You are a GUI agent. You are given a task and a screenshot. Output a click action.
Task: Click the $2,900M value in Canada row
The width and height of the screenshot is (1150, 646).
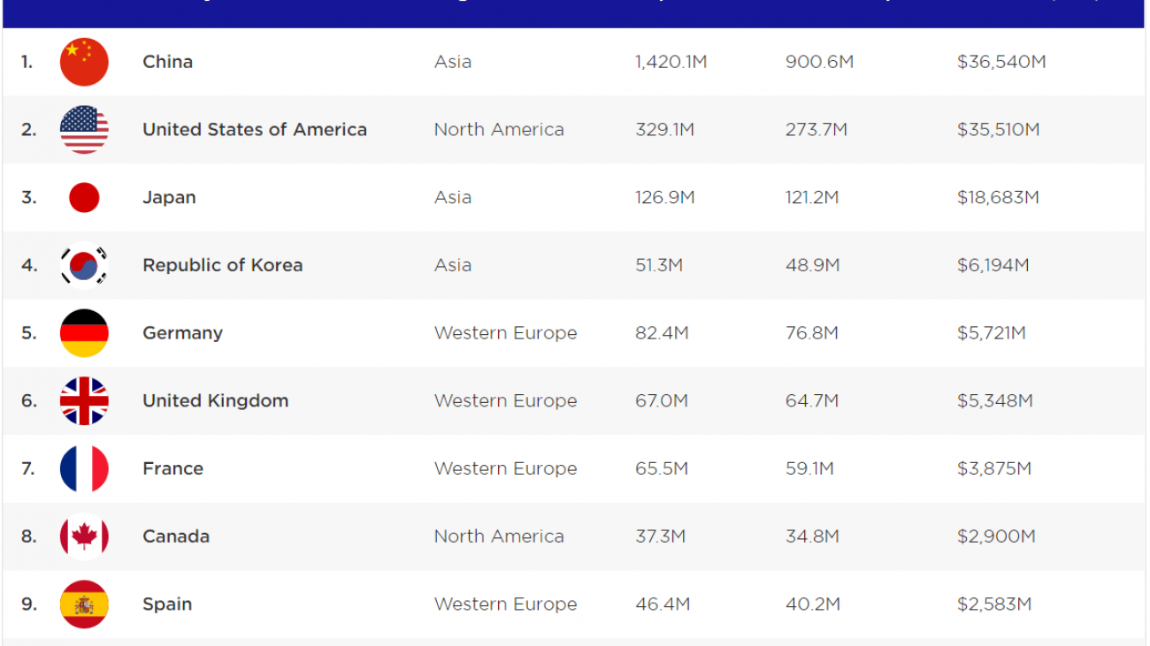[x=996, y=536]
